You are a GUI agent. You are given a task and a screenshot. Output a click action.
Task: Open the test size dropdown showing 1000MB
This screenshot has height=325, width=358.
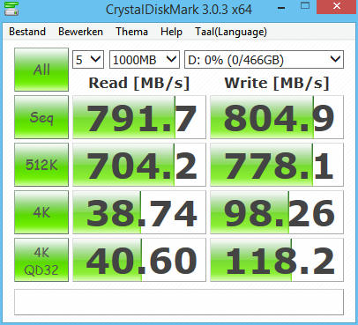[x=145, y=60]
